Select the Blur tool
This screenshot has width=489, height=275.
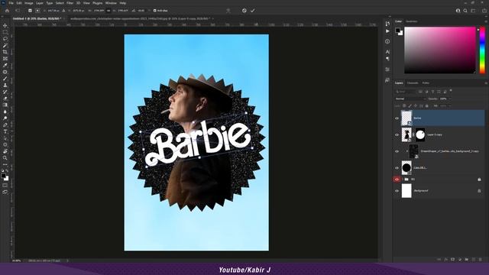(5, 112)
